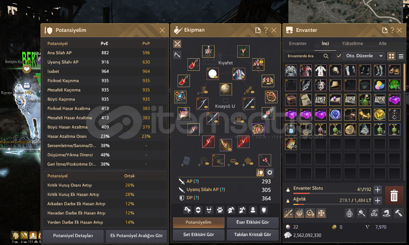Click the crossed swords icon in Ekipman panel
The width and height of the screenshot is (409, 245).
(177, 44)
